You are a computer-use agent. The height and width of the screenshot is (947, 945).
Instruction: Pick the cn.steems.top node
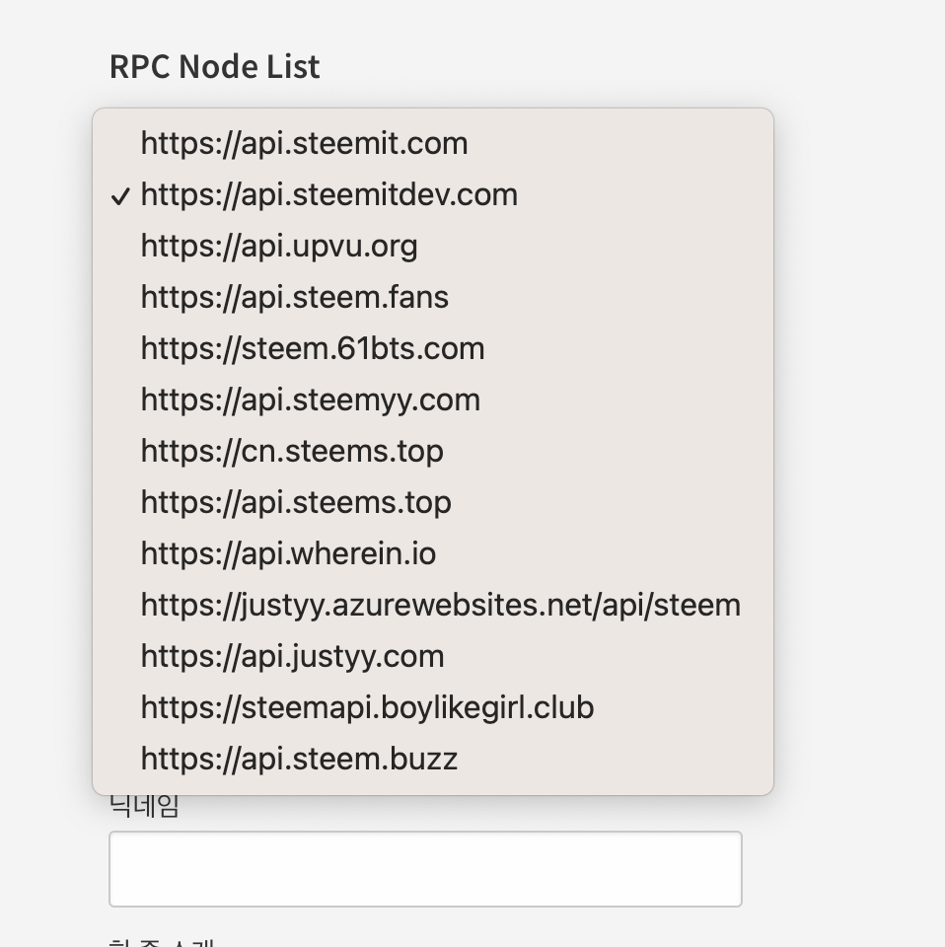292,452
